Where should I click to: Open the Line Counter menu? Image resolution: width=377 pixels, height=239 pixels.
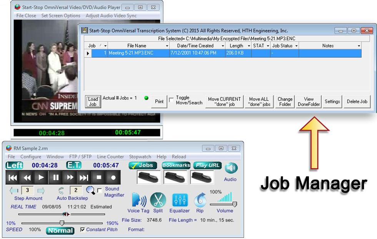pos(110,157)
